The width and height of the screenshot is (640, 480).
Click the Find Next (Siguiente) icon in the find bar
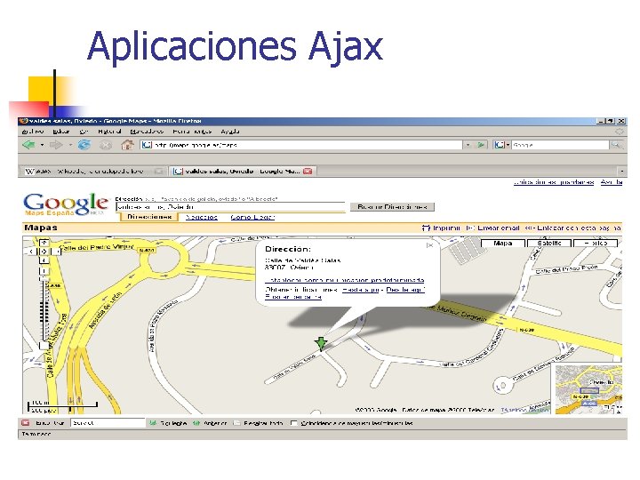pyautogui.click(x=153, y=423)
